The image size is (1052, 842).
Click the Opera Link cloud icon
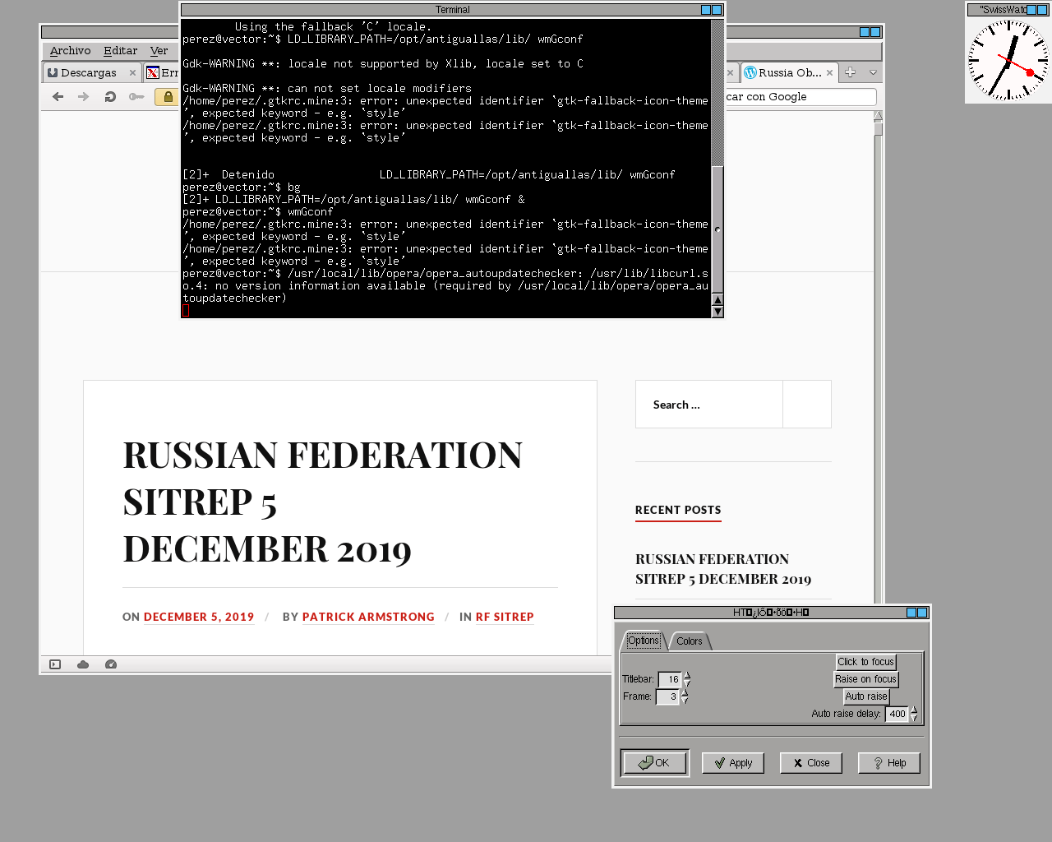[83, 664]
